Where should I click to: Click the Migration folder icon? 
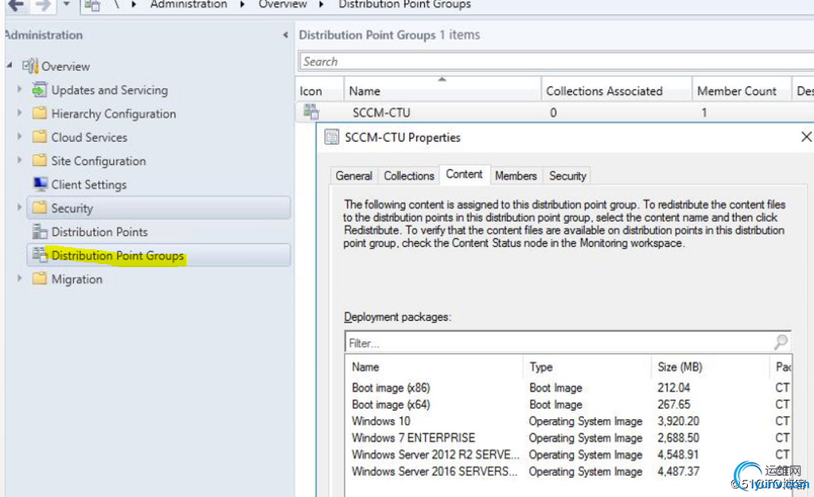point(40,278)
